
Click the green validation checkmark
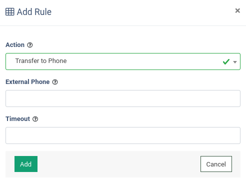coord(226,61)
